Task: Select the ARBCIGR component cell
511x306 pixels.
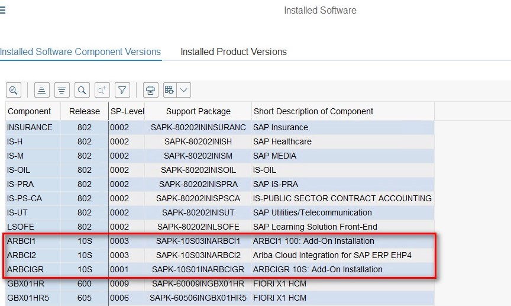Action: (33, 269)
